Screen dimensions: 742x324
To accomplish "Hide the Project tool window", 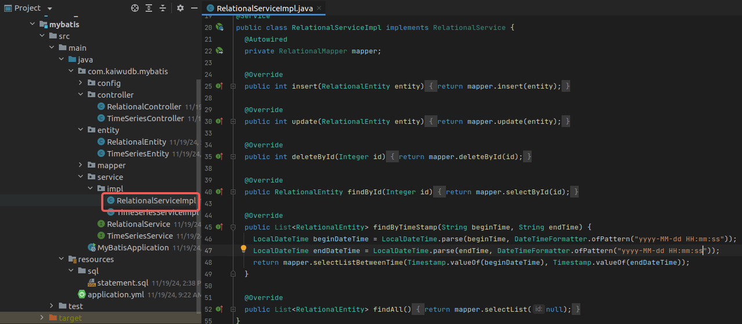I will 194,8.
